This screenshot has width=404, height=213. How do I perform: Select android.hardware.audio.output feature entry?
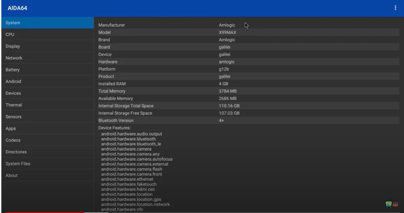[x=131, y=134]
